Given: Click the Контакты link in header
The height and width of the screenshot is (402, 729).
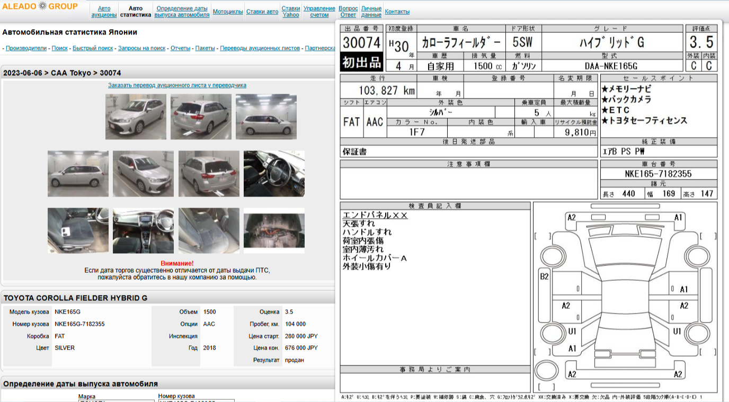Looking at the screenshot, I should tap(397, 12).
